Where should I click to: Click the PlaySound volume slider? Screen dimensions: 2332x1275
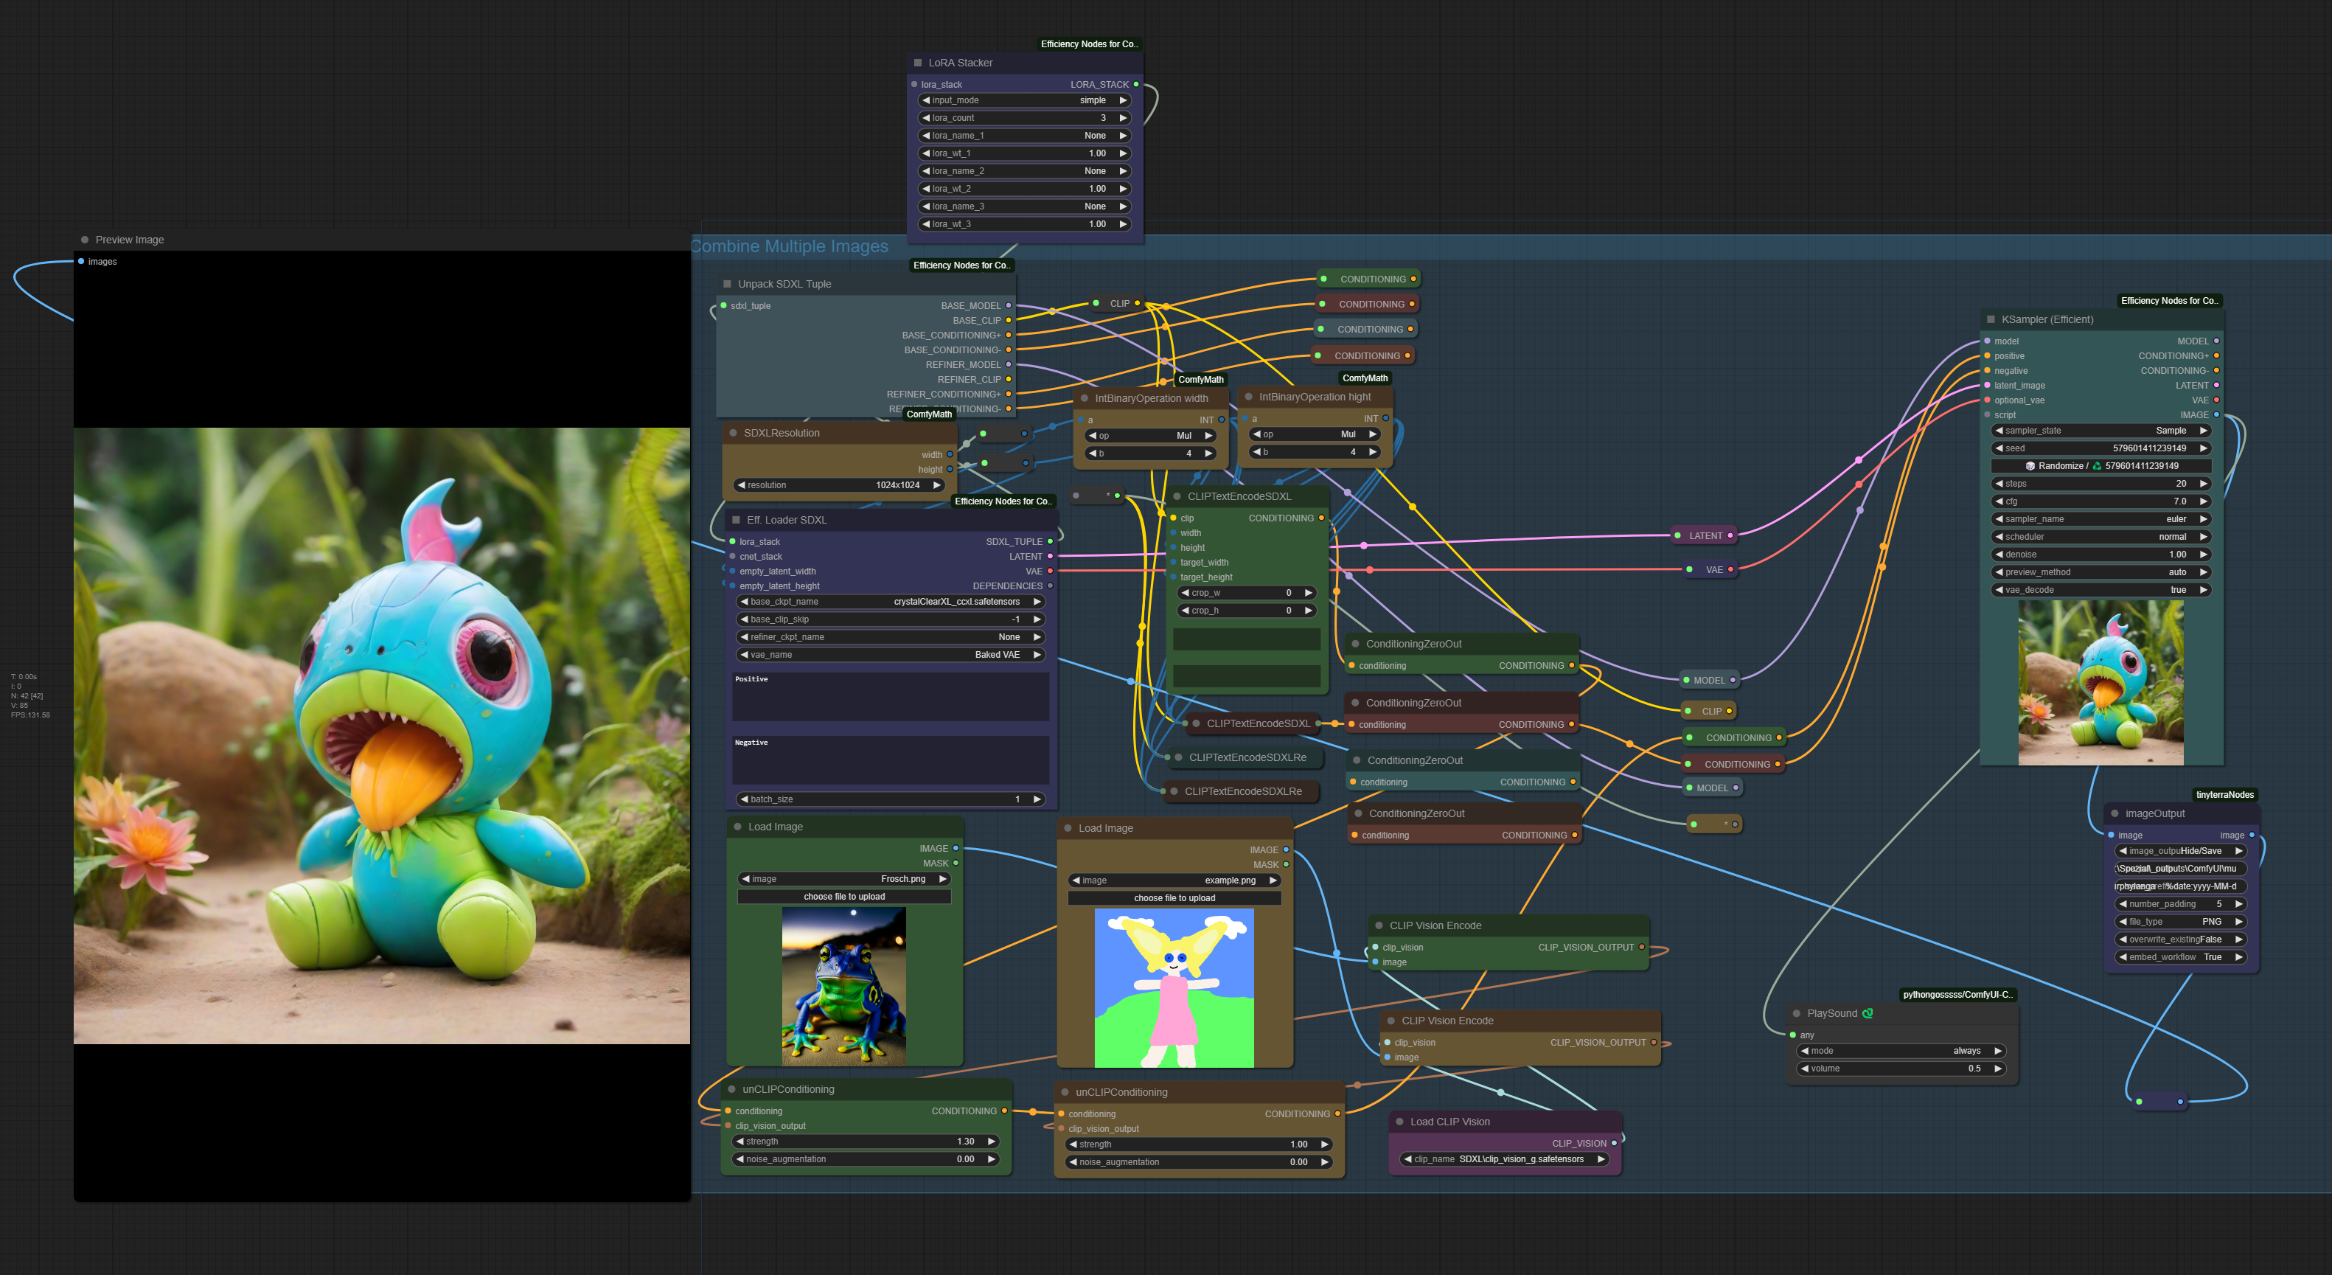click(1901, 1069)
